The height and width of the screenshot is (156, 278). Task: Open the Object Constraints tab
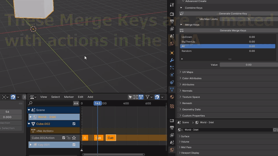[x=172, y=82]
